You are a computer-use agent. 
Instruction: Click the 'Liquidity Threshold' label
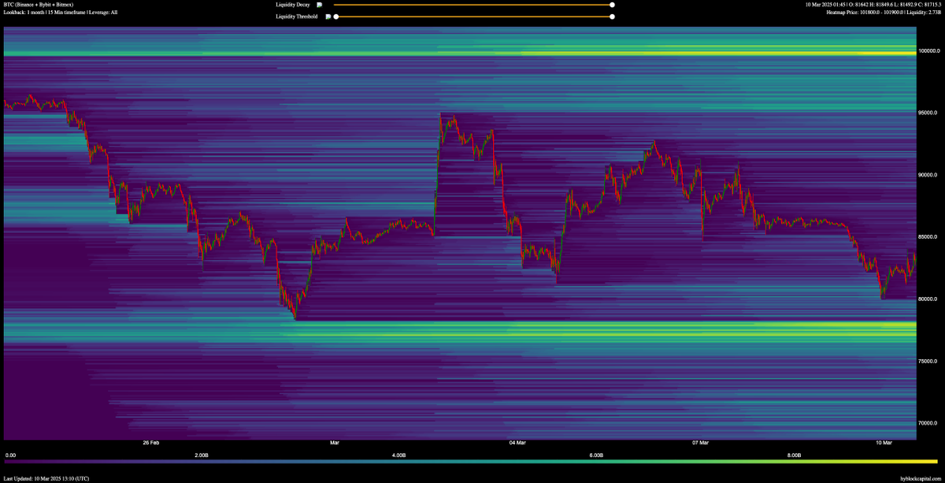coord(297,16)
